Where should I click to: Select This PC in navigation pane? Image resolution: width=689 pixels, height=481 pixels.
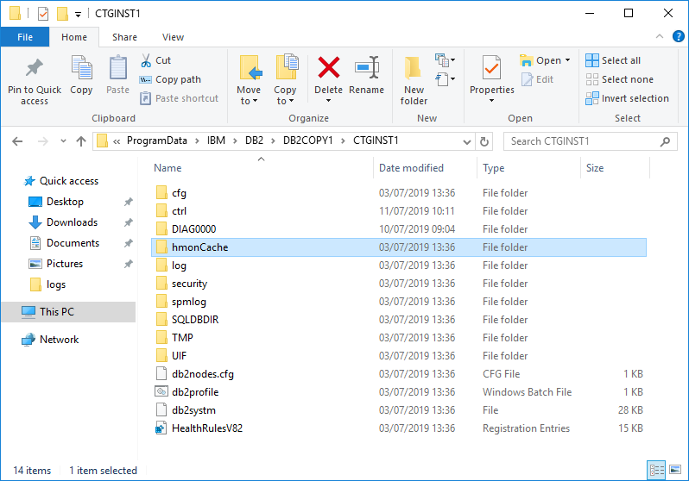68,311
